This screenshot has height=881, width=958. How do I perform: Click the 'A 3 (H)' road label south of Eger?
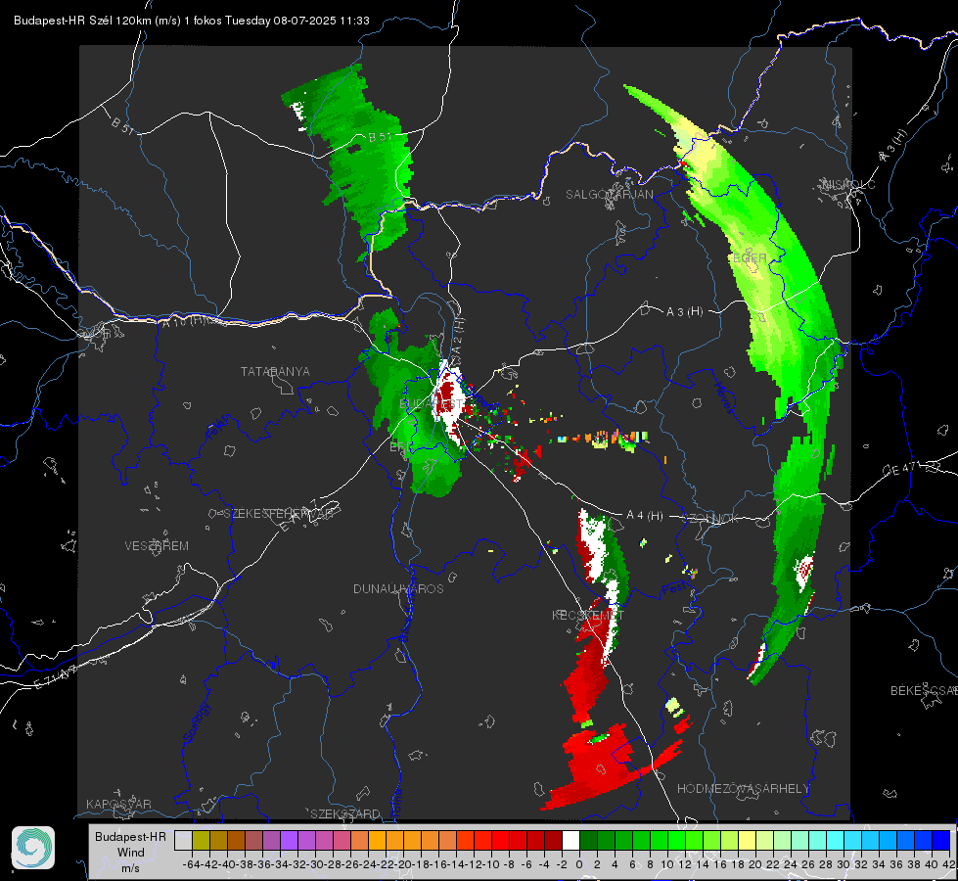684,311
